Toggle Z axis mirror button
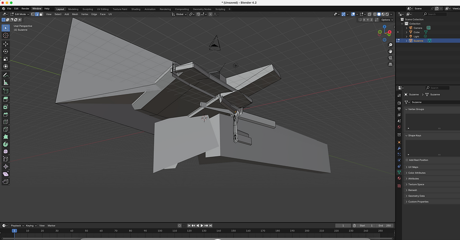 pyautogui.click(x=371, y=20)
